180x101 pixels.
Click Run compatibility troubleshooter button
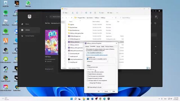coord(94,53)
